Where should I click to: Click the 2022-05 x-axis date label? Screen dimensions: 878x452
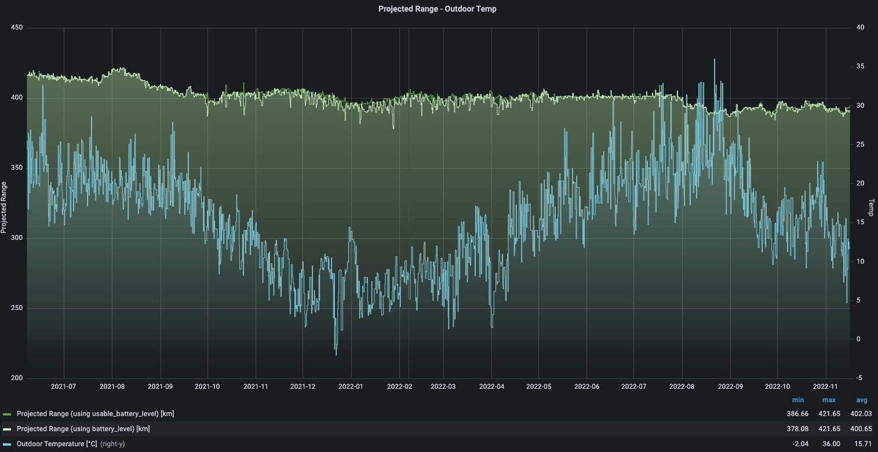tap(538, 386)
